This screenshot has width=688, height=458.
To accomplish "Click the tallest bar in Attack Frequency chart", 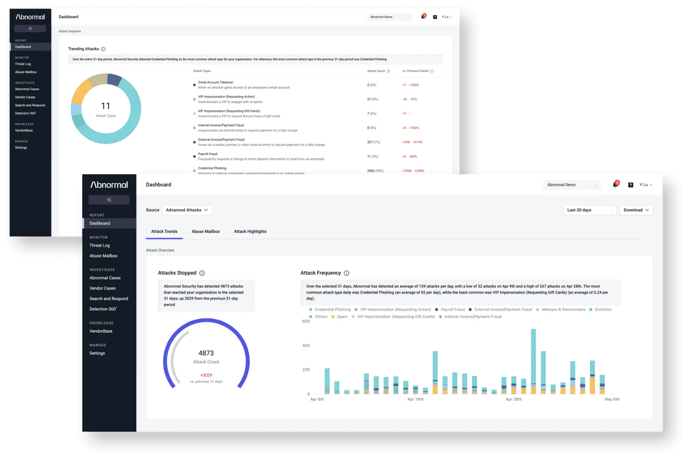I will [x=533, y=361].
